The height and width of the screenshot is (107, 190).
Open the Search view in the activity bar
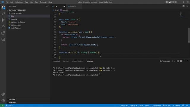coord(3,13)
